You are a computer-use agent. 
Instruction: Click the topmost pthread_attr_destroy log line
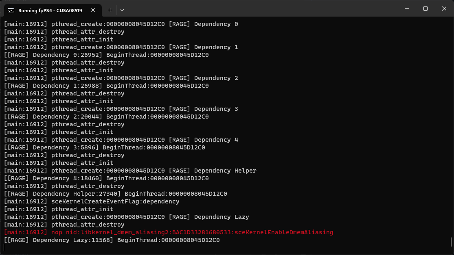(63, 32)
